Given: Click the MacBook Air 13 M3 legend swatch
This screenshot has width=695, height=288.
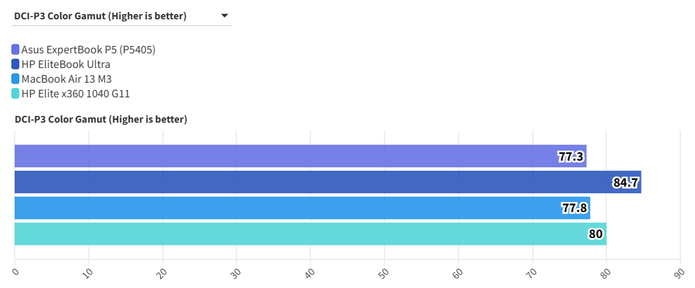Looking at the screenshot, I should (x=15, y=79).
